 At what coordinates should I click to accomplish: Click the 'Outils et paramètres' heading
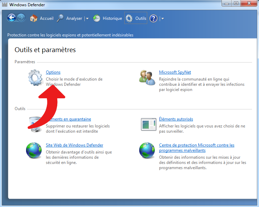45,50
